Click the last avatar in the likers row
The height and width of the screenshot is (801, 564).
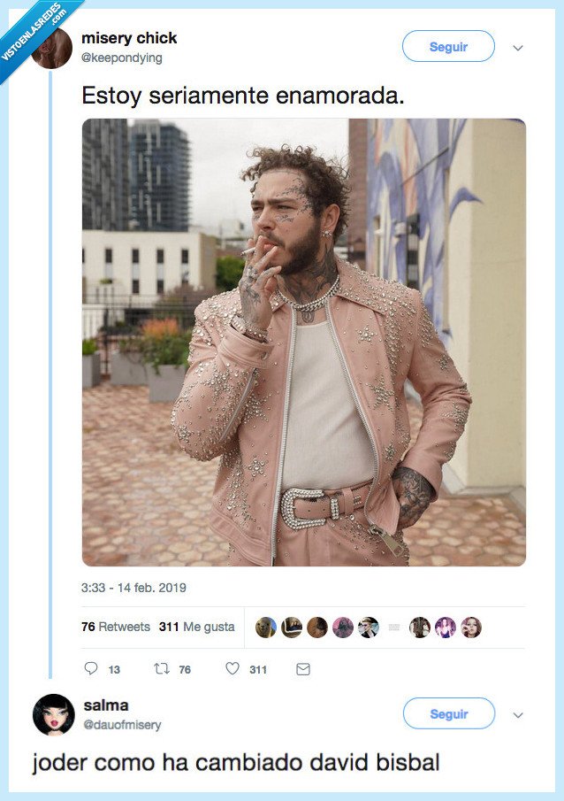pos(471,627)
